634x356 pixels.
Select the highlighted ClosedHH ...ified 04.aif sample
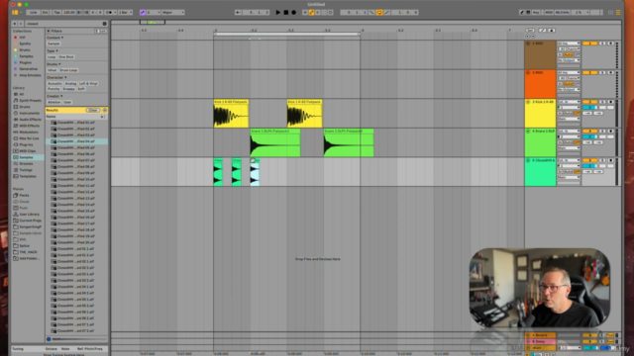[76, 141]
